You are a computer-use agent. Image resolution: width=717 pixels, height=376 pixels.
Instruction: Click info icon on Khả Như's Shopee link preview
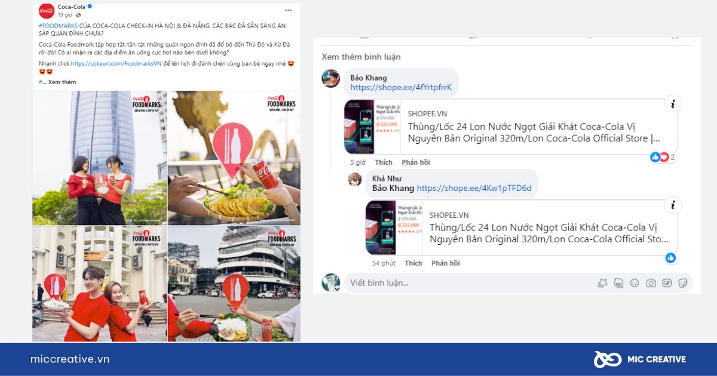tap(673, 205)
